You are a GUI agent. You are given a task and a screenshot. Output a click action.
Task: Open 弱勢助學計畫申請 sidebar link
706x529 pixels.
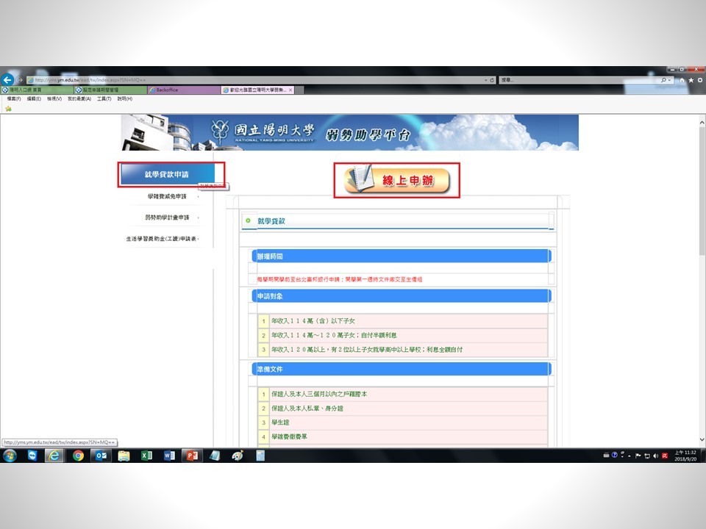click(167, 217)
